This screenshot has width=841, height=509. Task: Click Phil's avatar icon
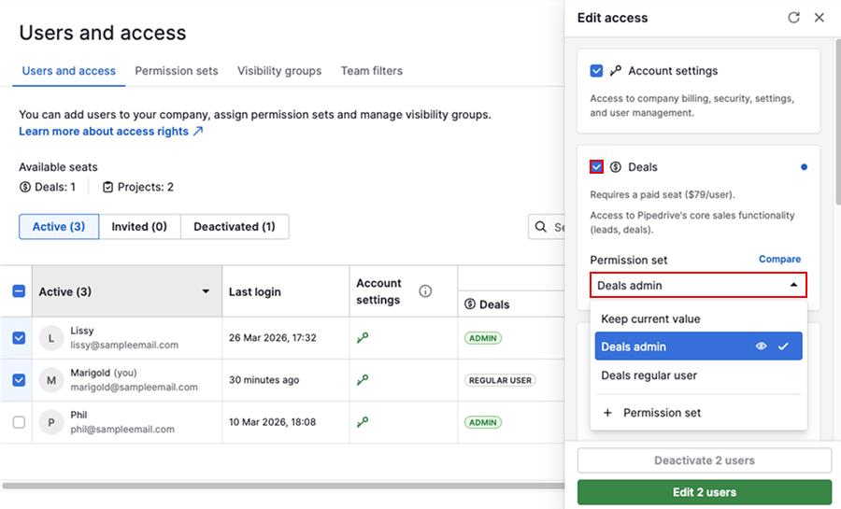click(50, 422)
